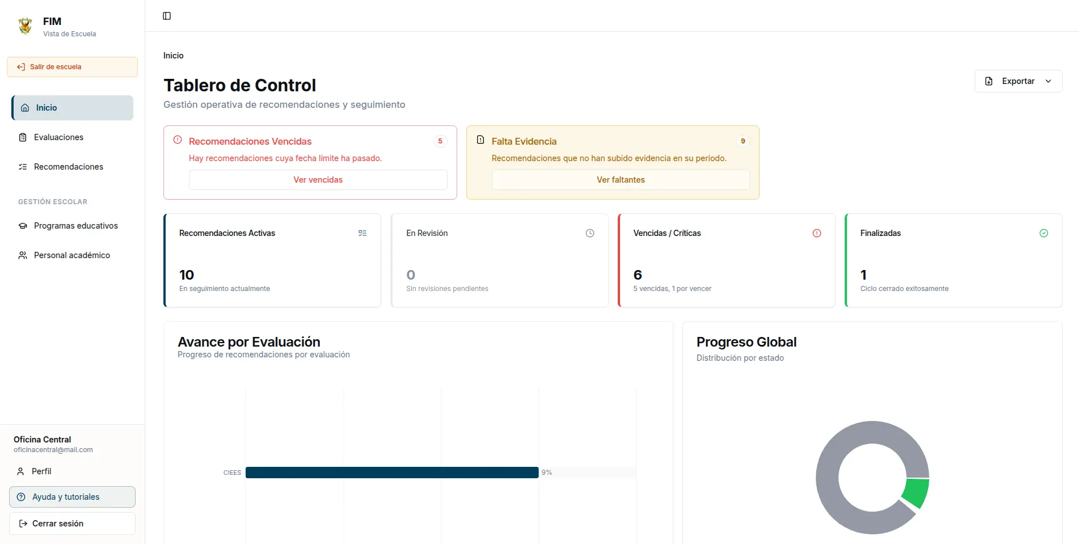Go to Inicio in the sidebar

(x=73, y=108)
